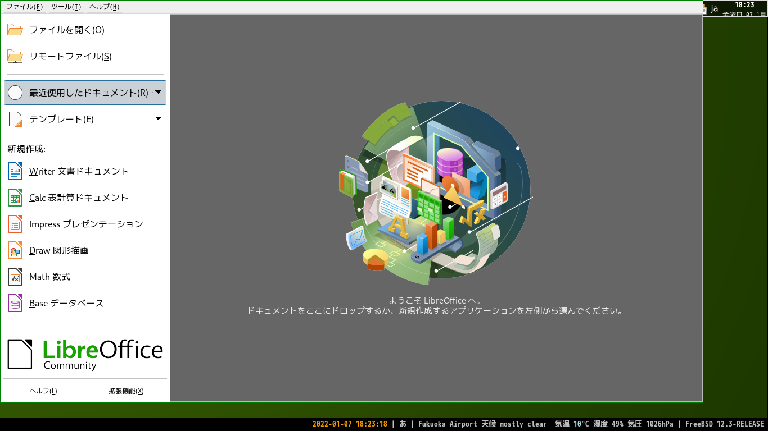The height and width of the screenshot is (431, 768).
Task: Click the templates page icon
Action: pyautogui.click(x=15, y=119)
